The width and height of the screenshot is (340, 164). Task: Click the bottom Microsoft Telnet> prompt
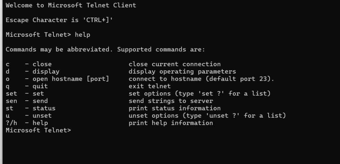pos(39,130)
